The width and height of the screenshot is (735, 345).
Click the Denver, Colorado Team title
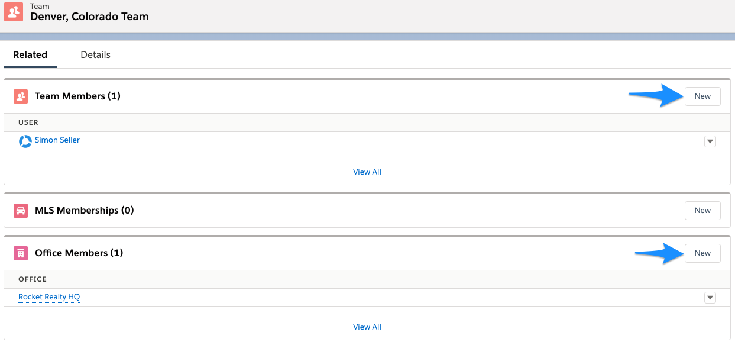point(89,17)
